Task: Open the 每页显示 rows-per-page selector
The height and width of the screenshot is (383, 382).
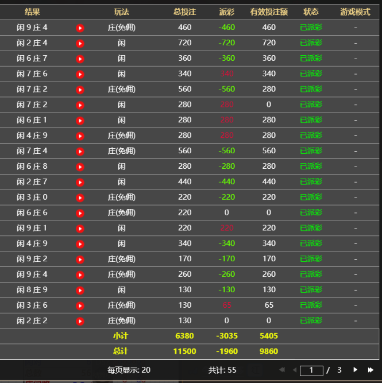Action: coord(129,370)
